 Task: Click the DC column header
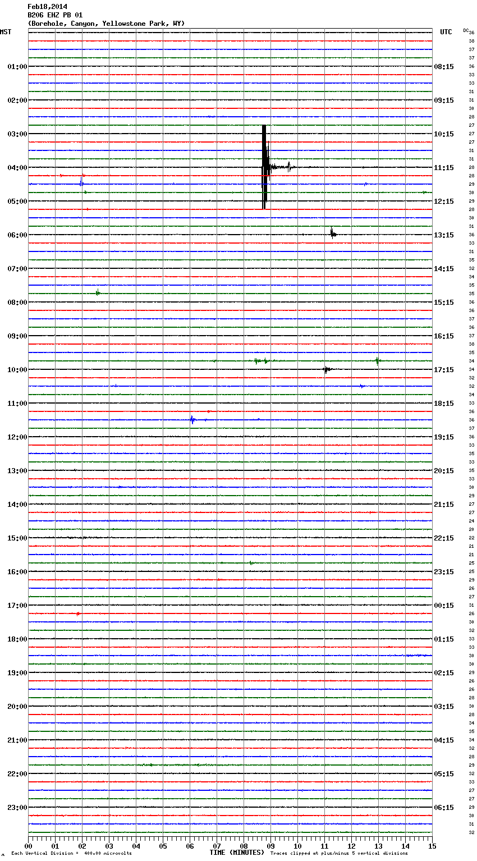[466, 30]
